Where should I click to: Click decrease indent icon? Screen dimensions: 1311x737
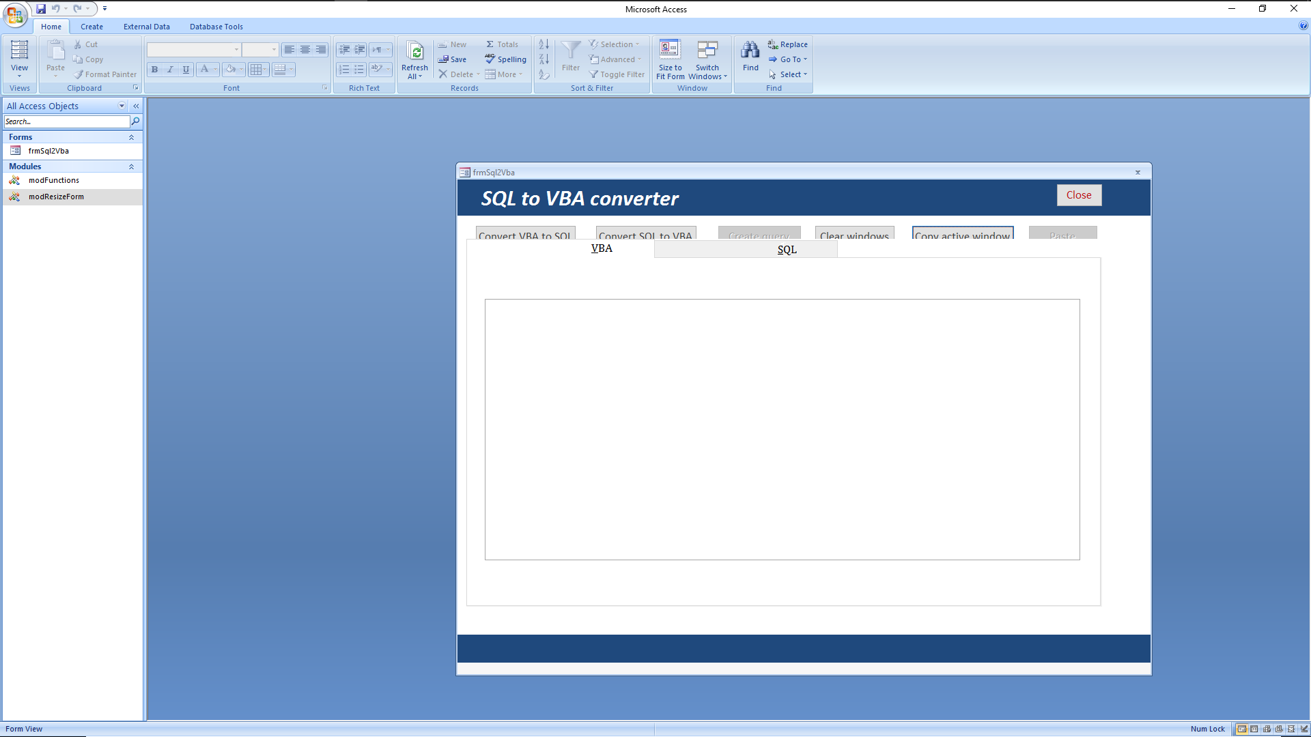(344, 50)
